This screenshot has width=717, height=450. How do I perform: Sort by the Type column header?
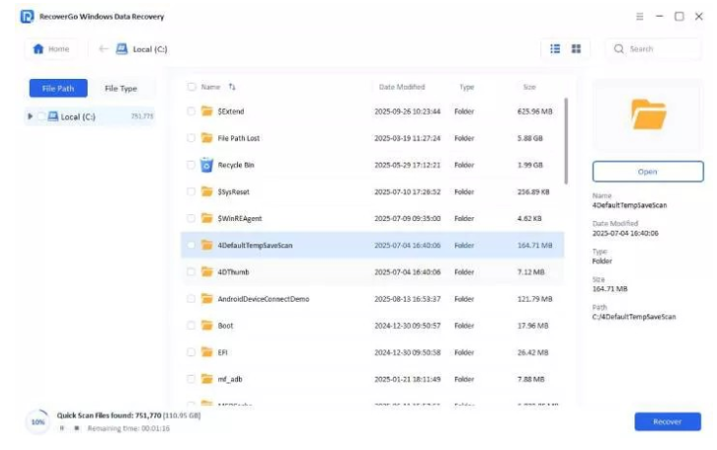467,87
